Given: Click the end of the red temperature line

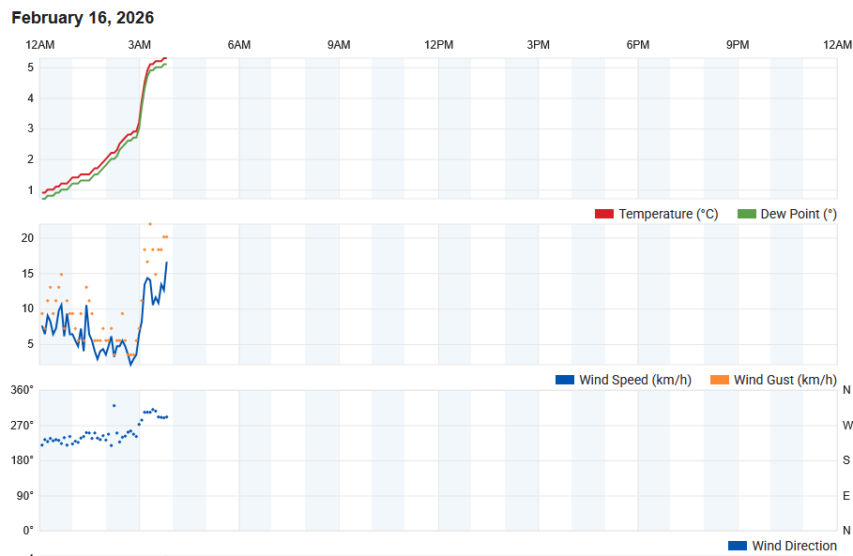Looking at the screenshot, I should (166, 58).
